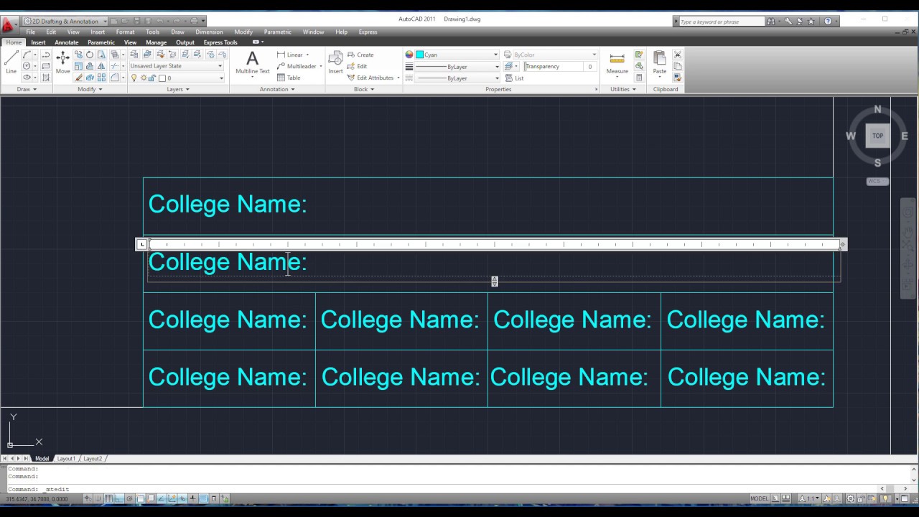Click the Multileader tool
The image size is (919, 517).
(297, 66)
